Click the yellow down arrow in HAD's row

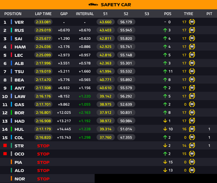[165, 121]
